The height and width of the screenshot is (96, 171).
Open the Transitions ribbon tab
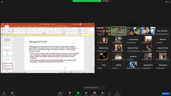click(x=24, y=26)
